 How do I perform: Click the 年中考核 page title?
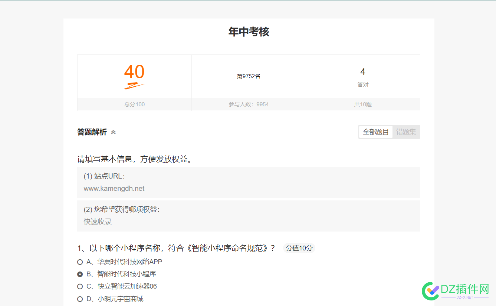pyautogui.click(x=249, y=32)
